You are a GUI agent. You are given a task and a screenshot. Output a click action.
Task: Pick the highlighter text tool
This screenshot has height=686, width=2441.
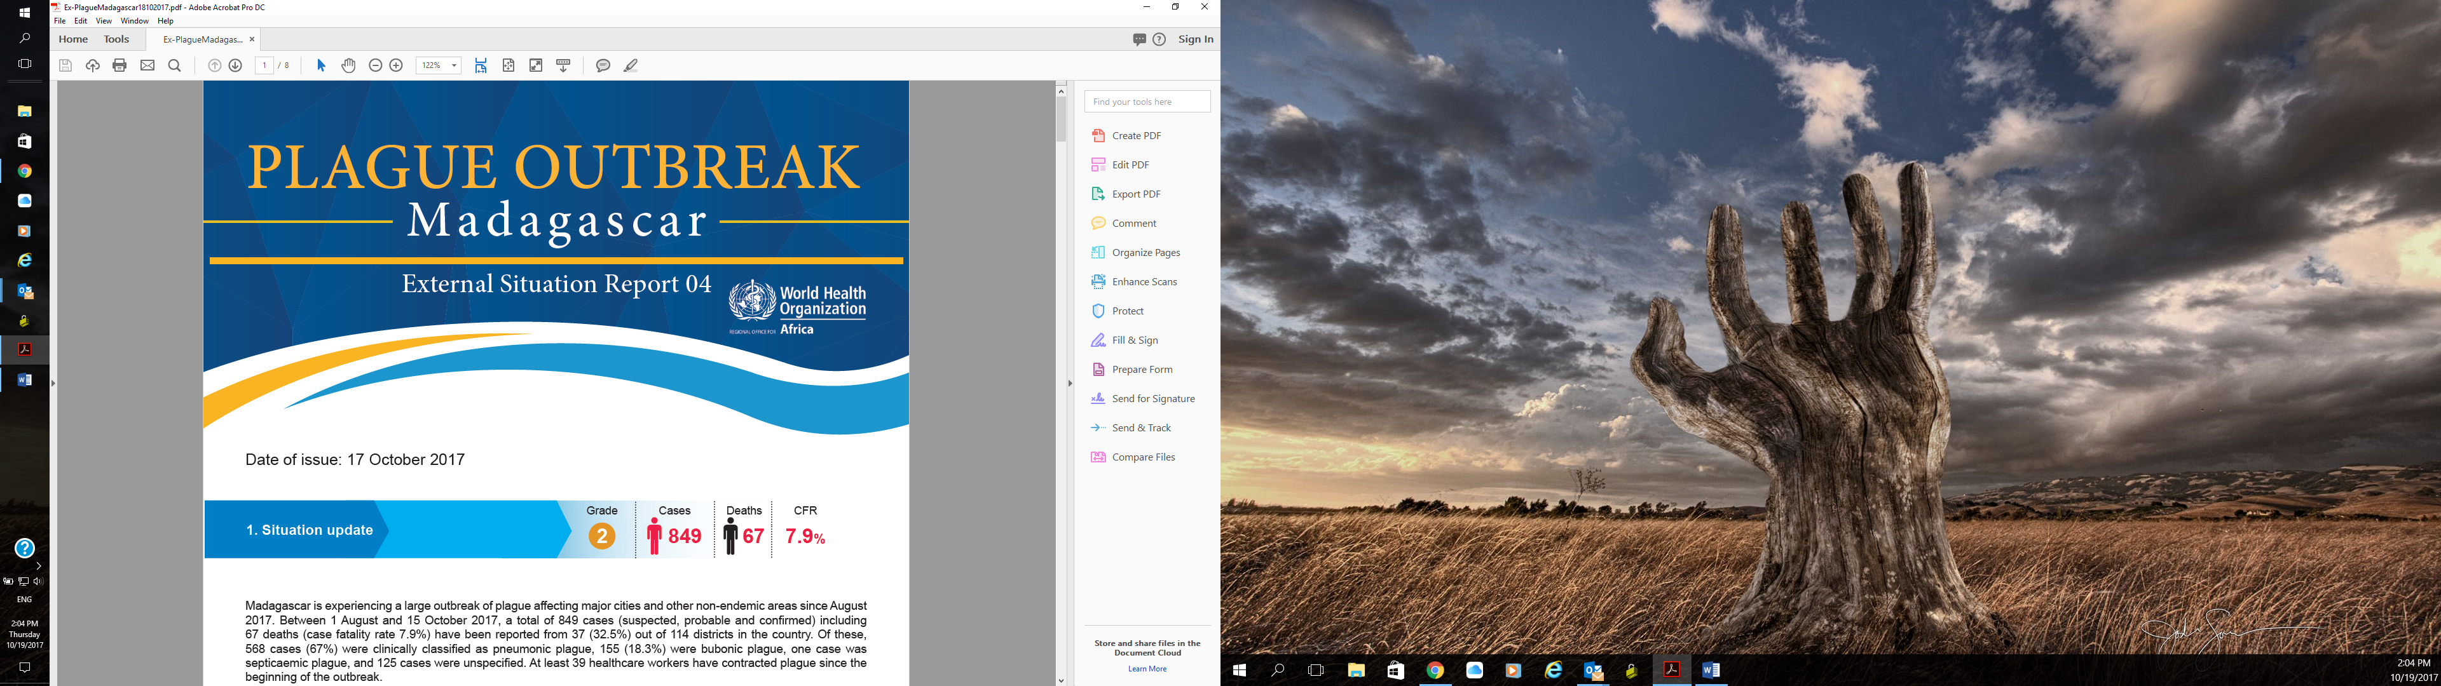[631, 65]
